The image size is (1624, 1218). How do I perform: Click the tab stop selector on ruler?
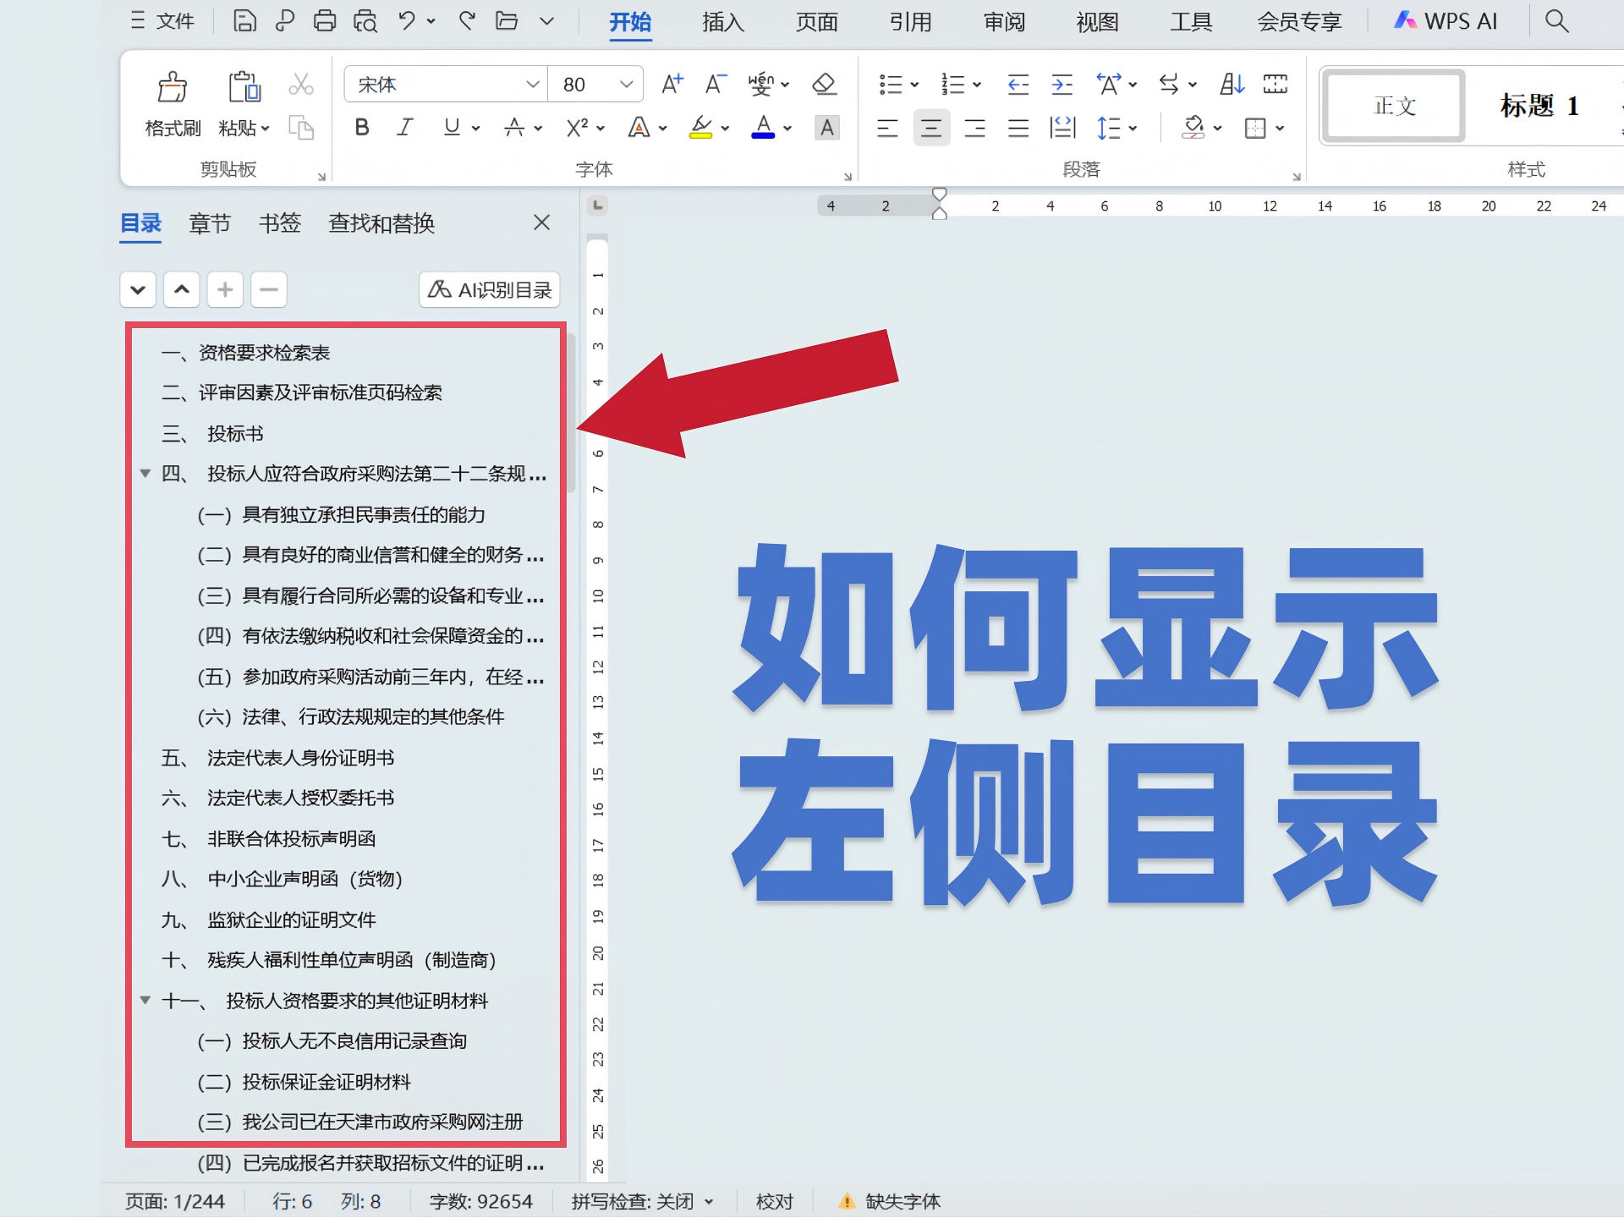pos(598,206)
